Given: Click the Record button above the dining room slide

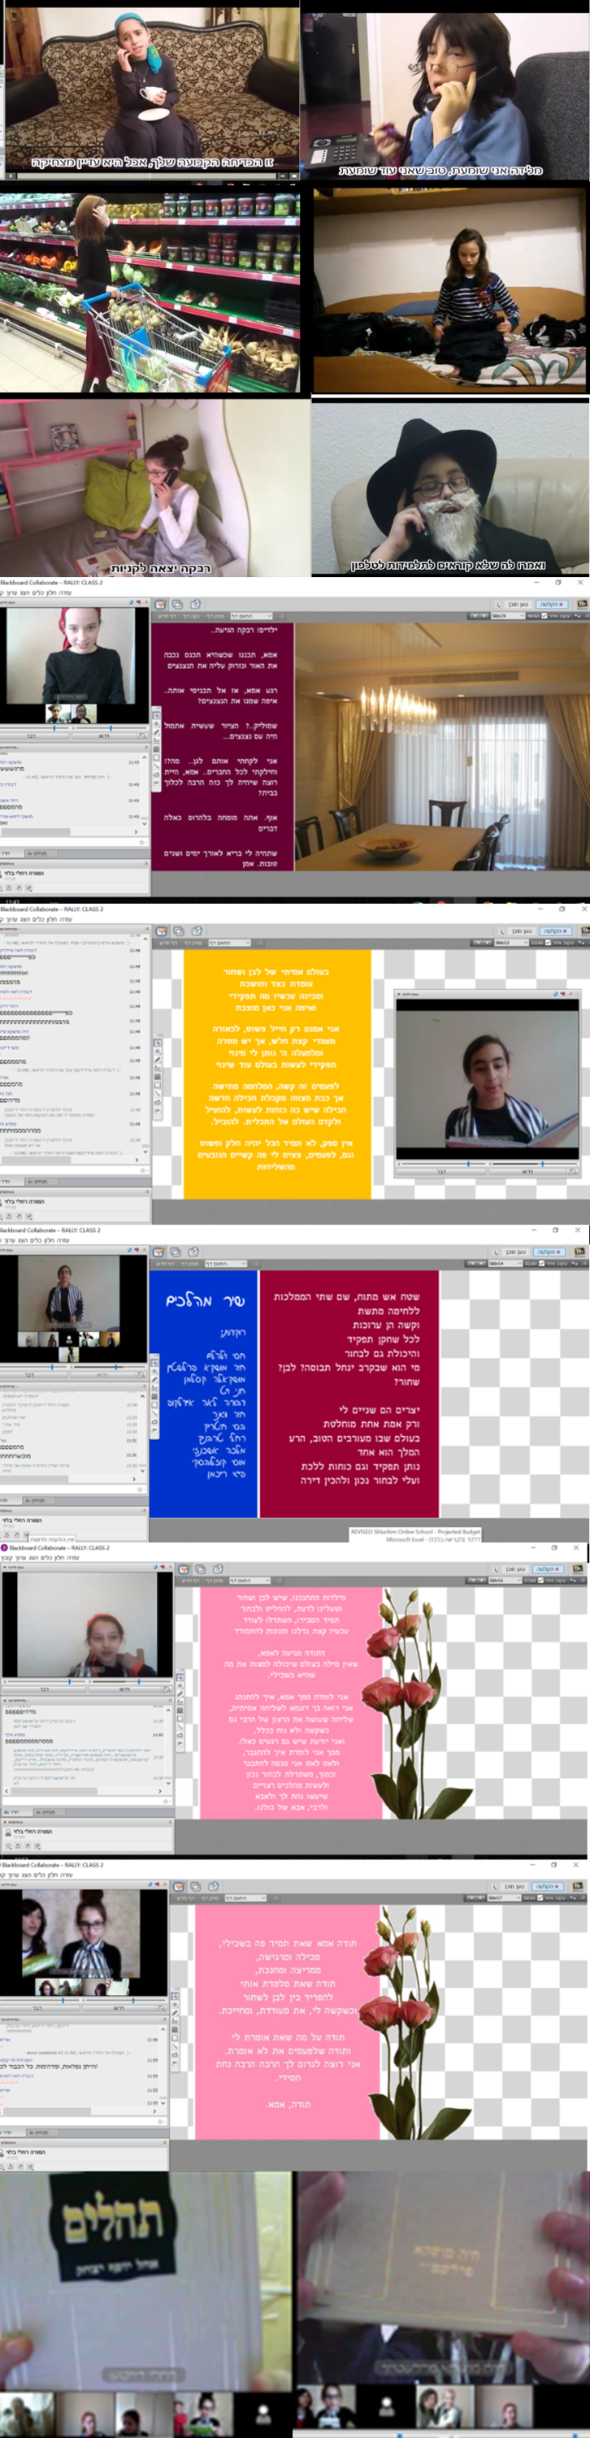Looking at the screenshot, I should [x=552, y=603].
